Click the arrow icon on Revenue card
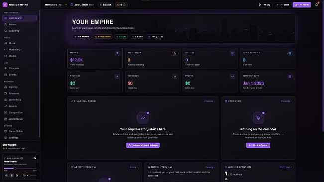The width and height of the screenshot is (324, 182). 117,77
